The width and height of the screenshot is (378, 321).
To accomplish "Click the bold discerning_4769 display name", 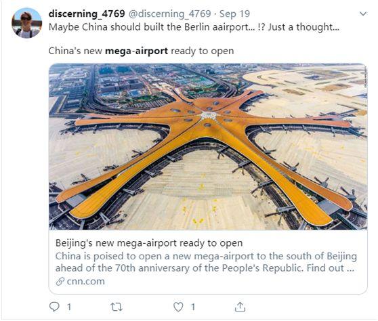I will pyautogui.click(x=87, y=14).
